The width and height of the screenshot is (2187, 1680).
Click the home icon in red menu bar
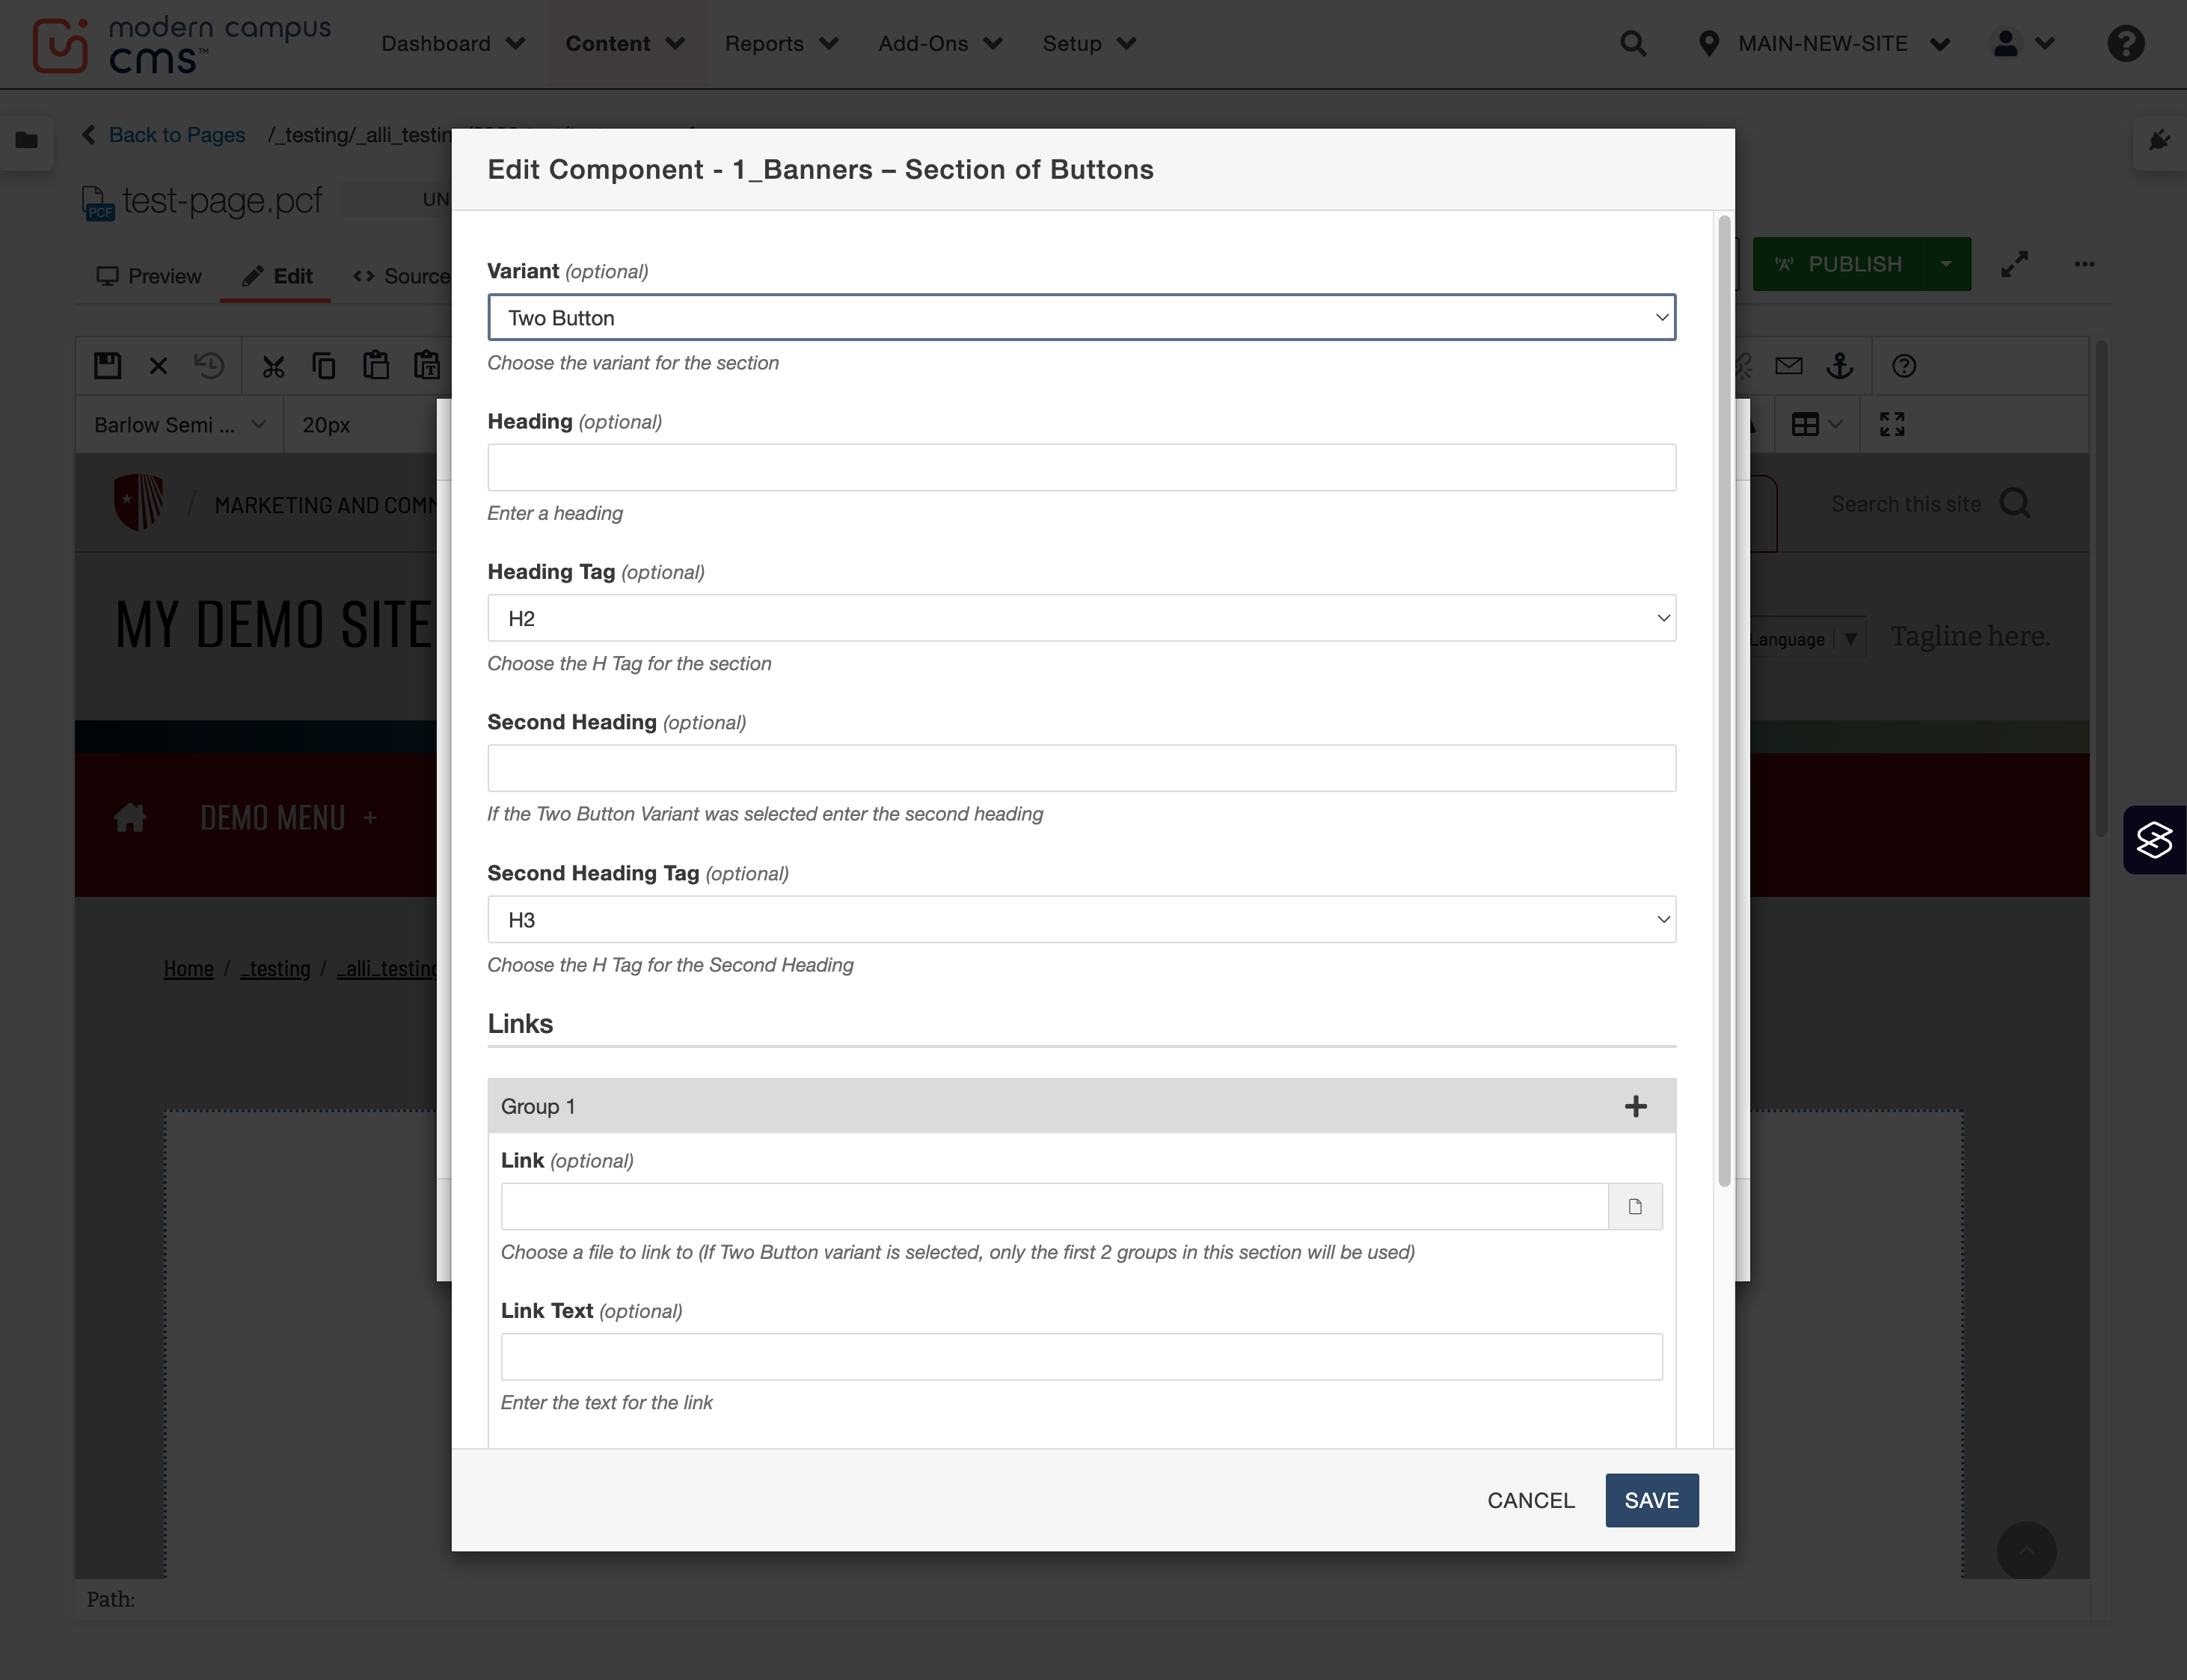130,817
